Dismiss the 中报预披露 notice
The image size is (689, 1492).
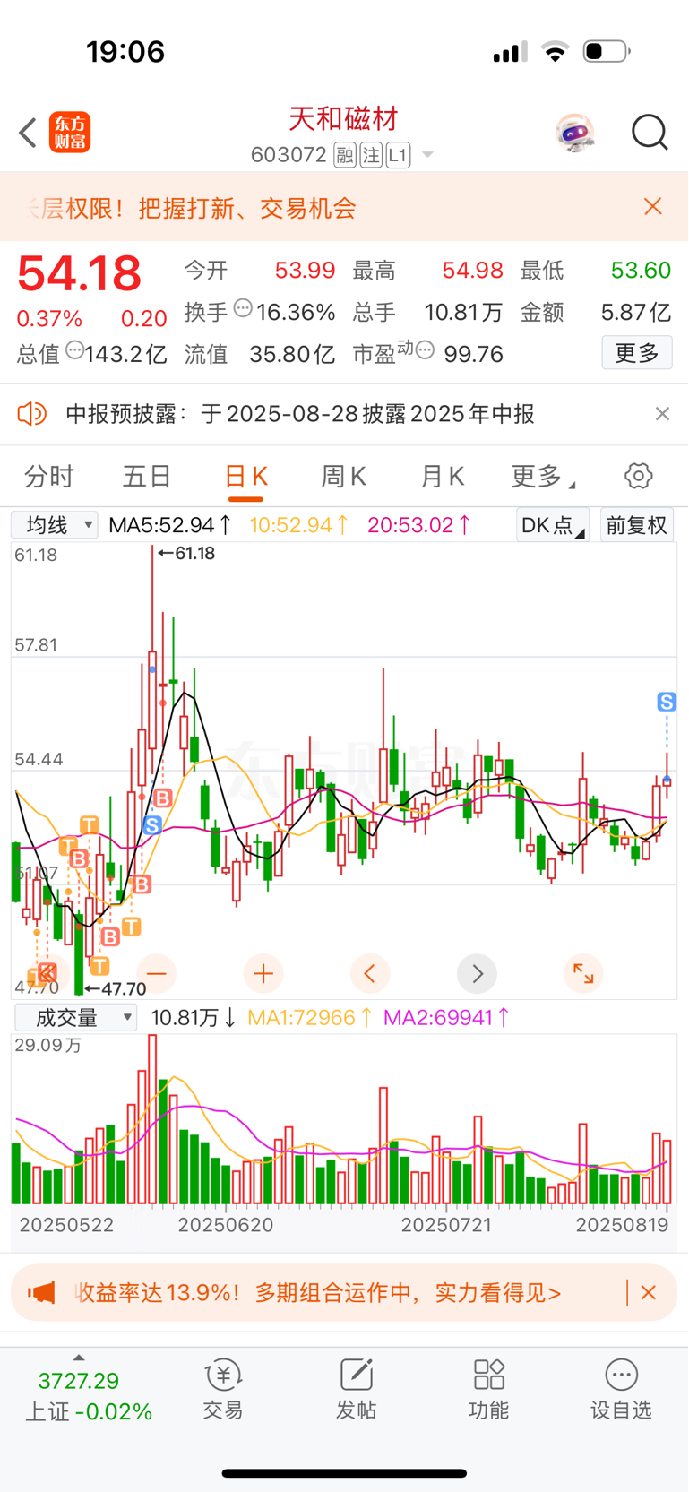point(662,413)
